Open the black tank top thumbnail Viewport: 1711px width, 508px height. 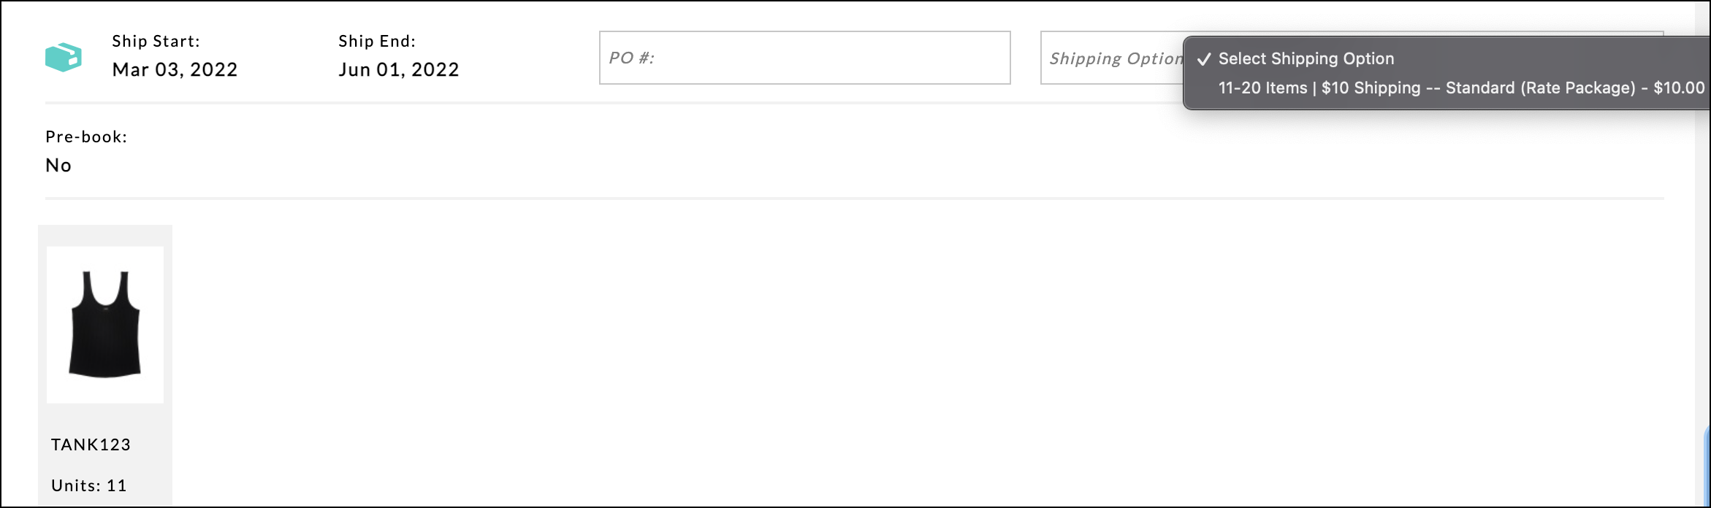pos(105,325)
